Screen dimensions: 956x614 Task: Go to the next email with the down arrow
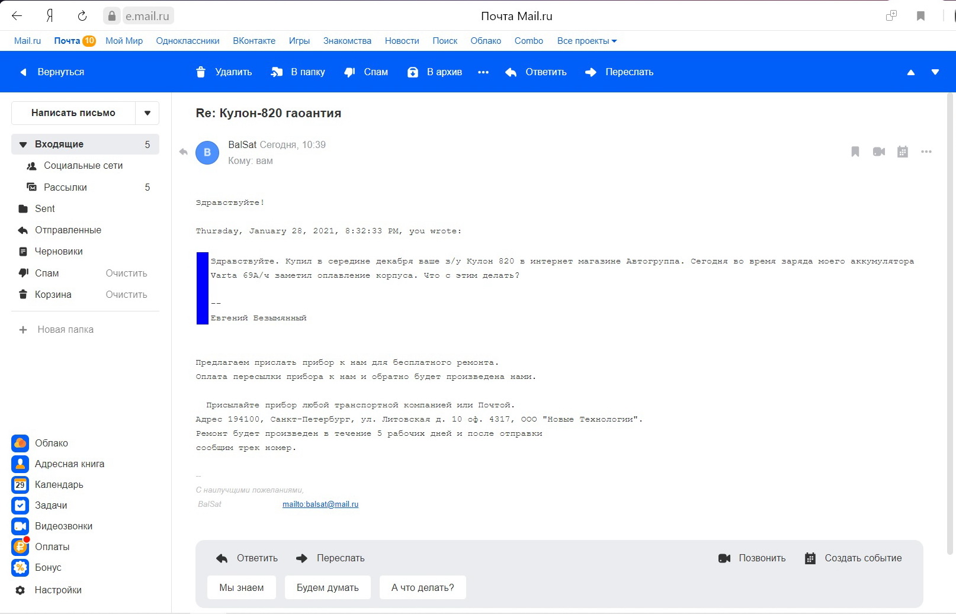935,72
